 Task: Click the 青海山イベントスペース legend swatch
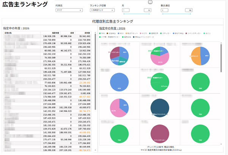pyautogui.click(x=134, y=37)
